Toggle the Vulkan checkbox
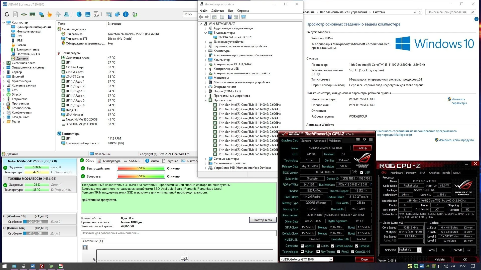This screenshot has width=481, height=270. coord(302,252)
